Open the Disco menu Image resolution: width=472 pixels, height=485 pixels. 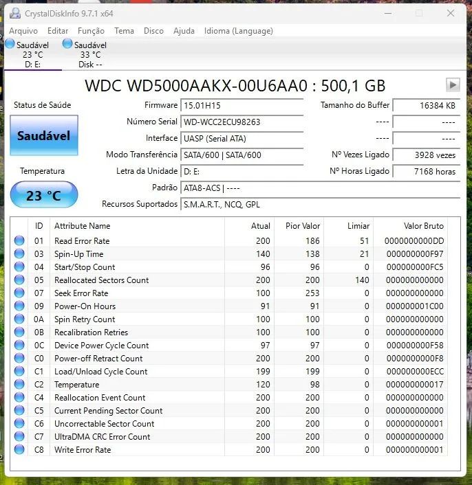pyautogui.click(x=153, y=31)
